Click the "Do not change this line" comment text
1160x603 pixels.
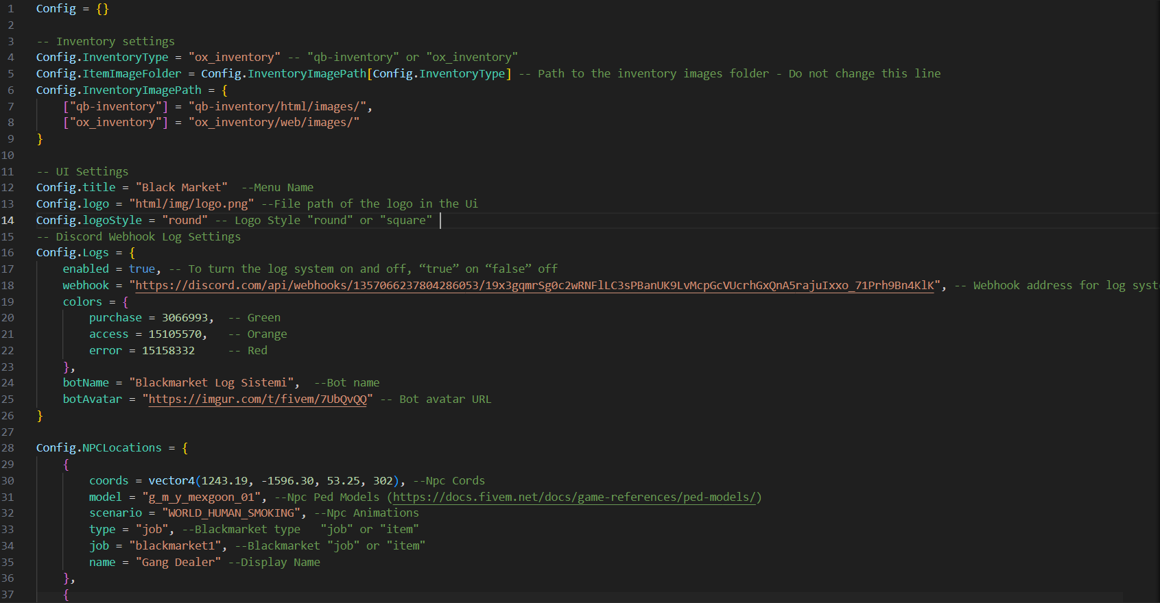(x=864, y=73)
